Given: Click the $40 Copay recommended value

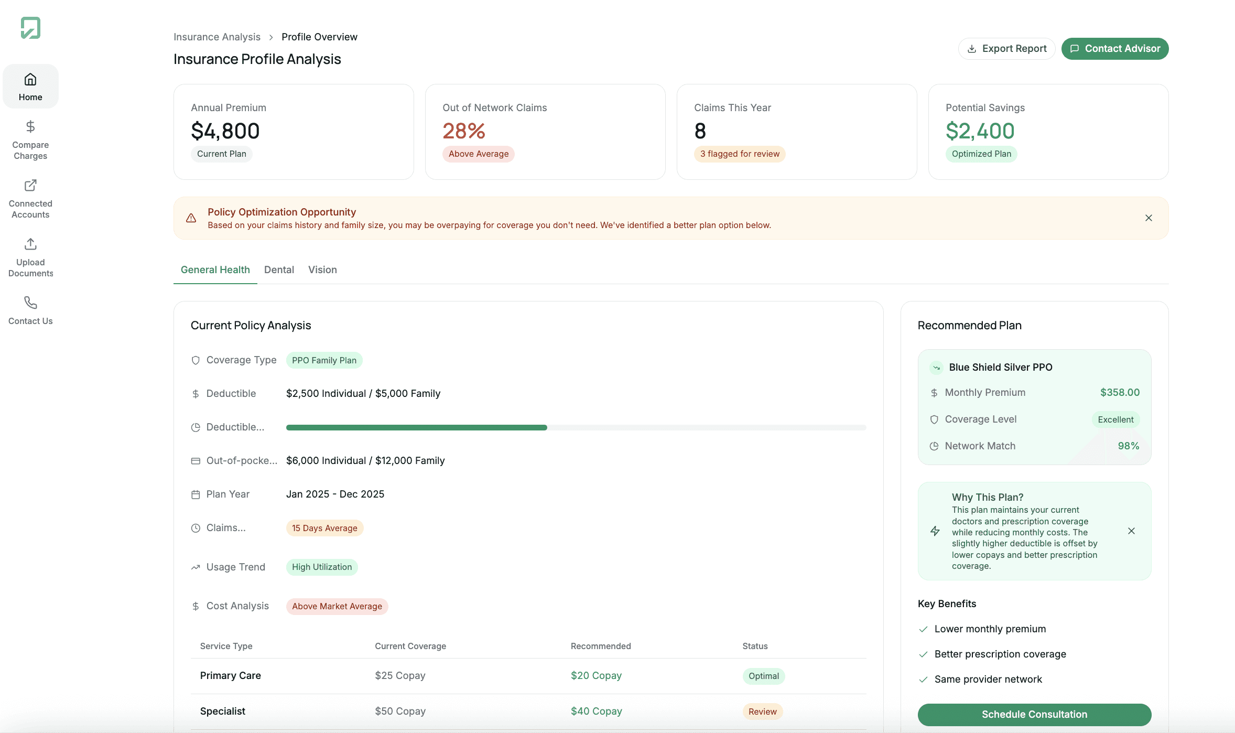Looking at the screenshot, I should pos(597,712).
